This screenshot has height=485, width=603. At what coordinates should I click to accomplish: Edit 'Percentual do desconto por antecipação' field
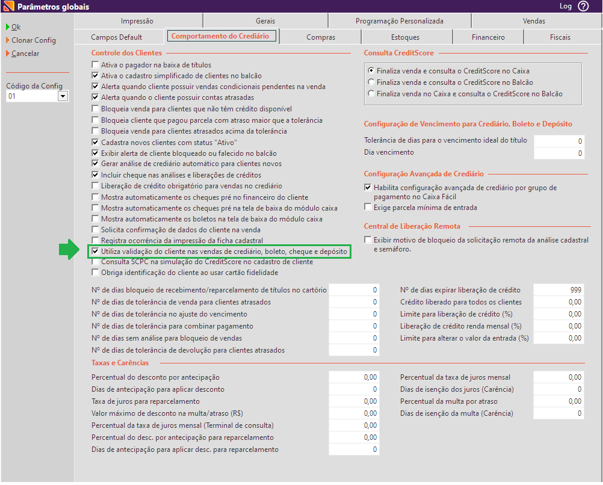point(354,377)
